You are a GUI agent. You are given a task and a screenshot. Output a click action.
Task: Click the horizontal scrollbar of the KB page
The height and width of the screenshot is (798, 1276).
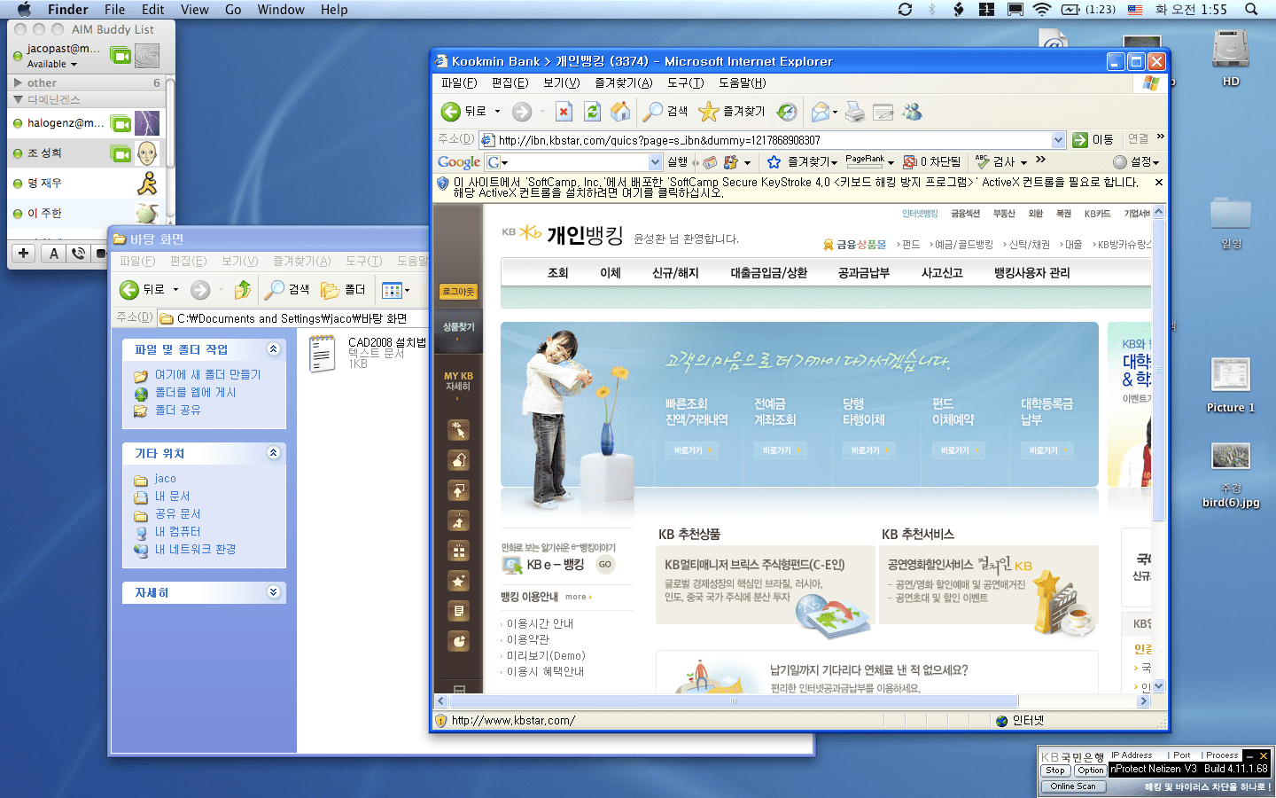[x=734, y=701]
